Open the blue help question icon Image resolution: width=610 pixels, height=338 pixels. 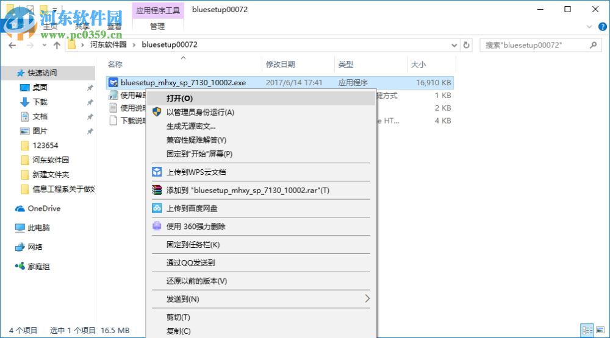tap(602, 26)
